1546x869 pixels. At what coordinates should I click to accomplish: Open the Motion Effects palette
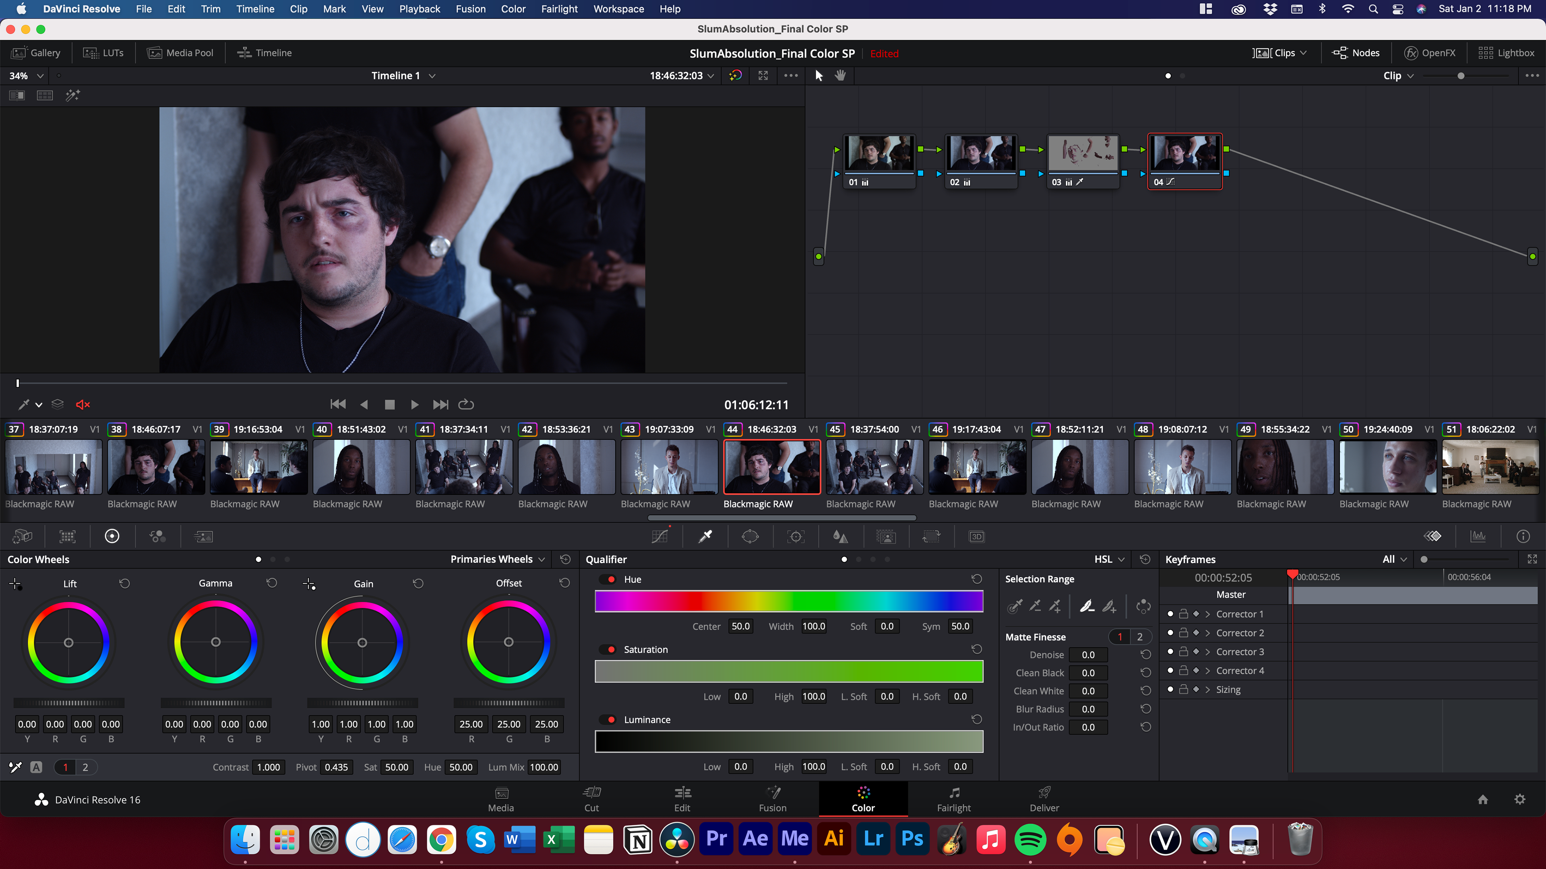coord(203,536)
